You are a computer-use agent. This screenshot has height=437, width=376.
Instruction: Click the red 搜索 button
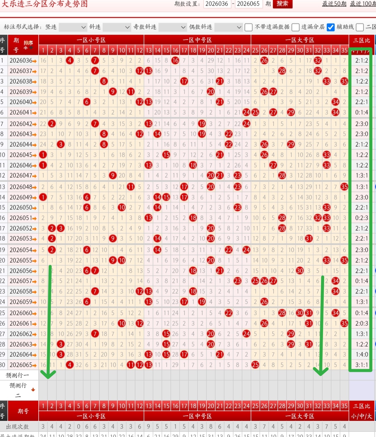(282, 4)
